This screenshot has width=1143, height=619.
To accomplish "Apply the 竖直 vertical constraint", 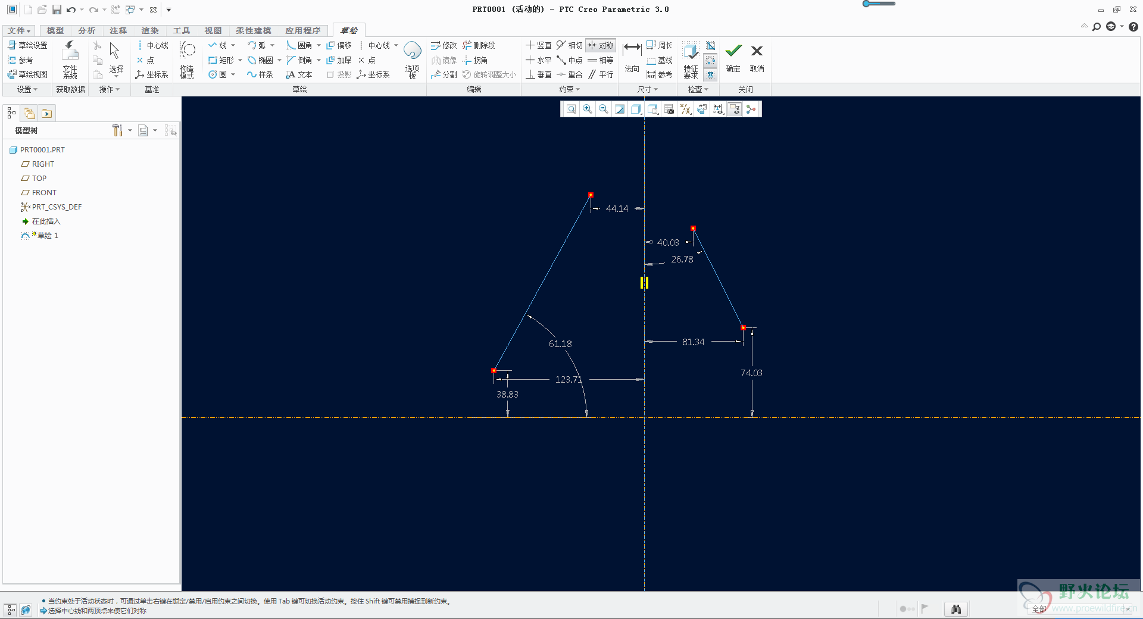I will click(539, 45).
